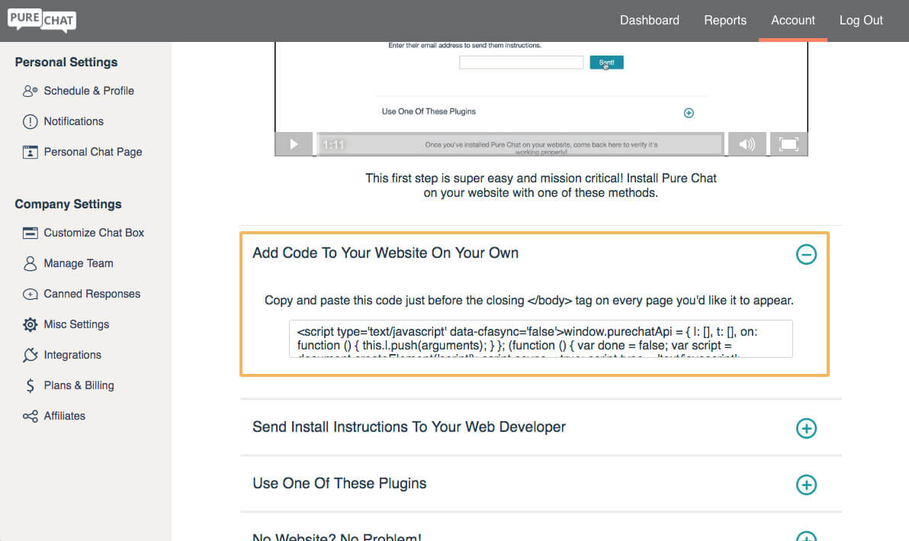This screenshot has height=541, width=909.
Task: Open Schedule & Profile settings
Action: 88,91
